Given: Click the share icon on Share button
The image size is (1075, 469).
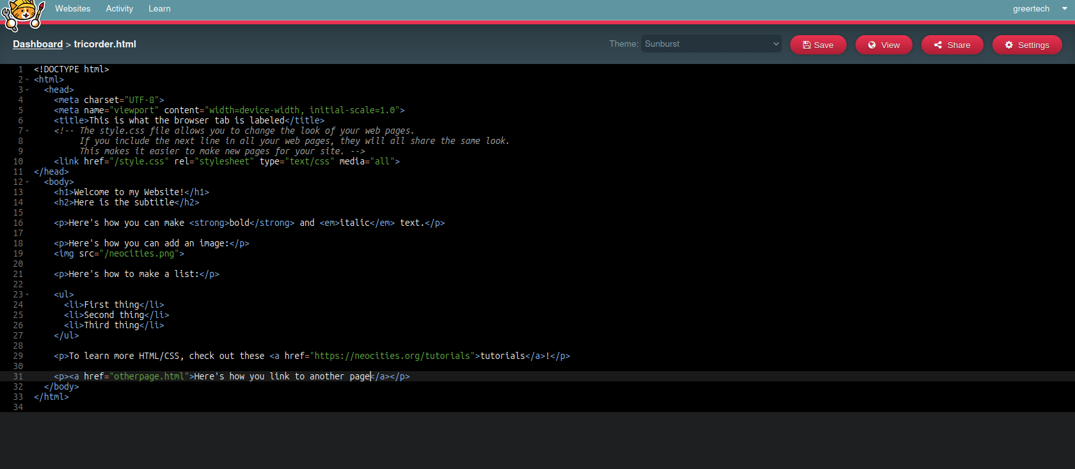Looking at the screenshot, I should click(x=938, y=45).
